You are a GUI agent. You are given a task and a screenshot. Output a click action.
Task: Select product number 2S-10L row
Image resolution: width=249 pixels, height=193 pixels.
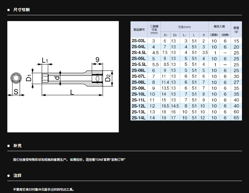pos(138,94)
